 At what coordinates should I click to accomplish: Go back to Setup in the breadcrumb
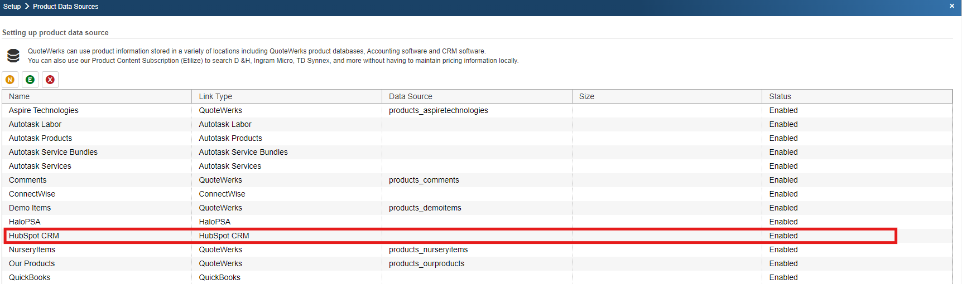pyautogui.click(x=12, y=7)
